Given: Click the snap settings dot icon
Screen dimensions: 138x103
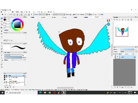Looking at the screenshot, I should [31, 15].
